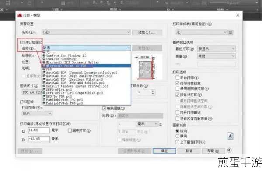Choose OneNote for Windows 10 printer
The image size is (262, 171).
pos(86,55)
